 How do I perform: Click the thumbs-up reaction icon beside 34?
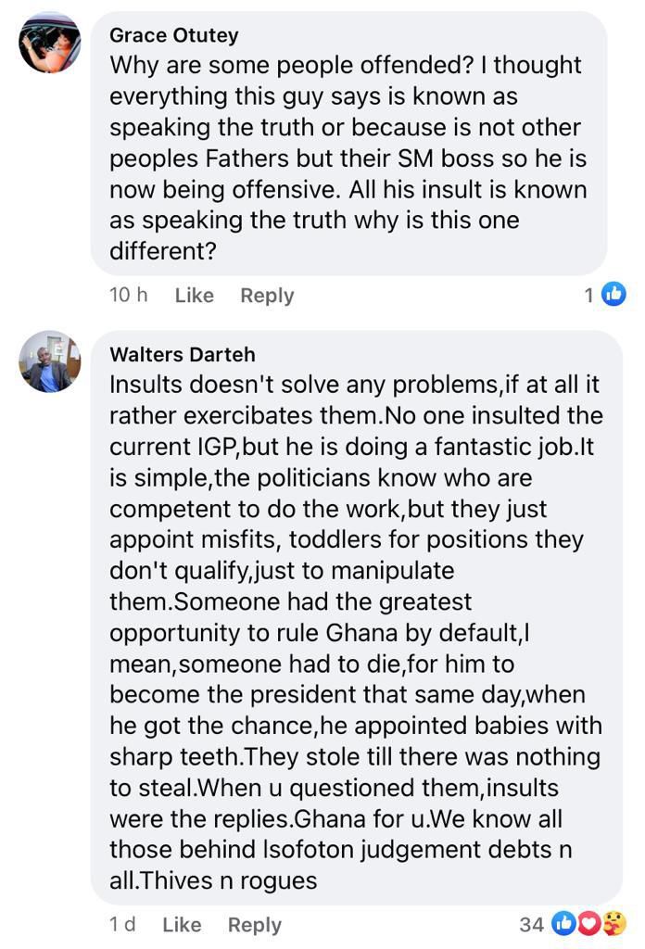coord(565,924)
